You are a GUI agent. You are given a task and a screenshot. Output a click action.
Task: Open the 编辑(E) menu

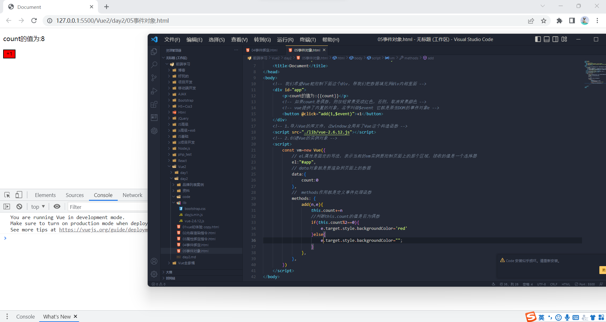point(194,39)
